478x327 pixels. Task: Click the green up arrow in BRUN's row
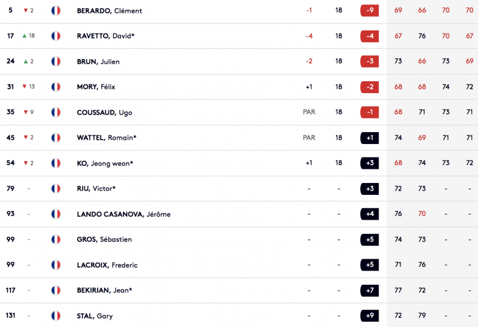tap(26, 61)
